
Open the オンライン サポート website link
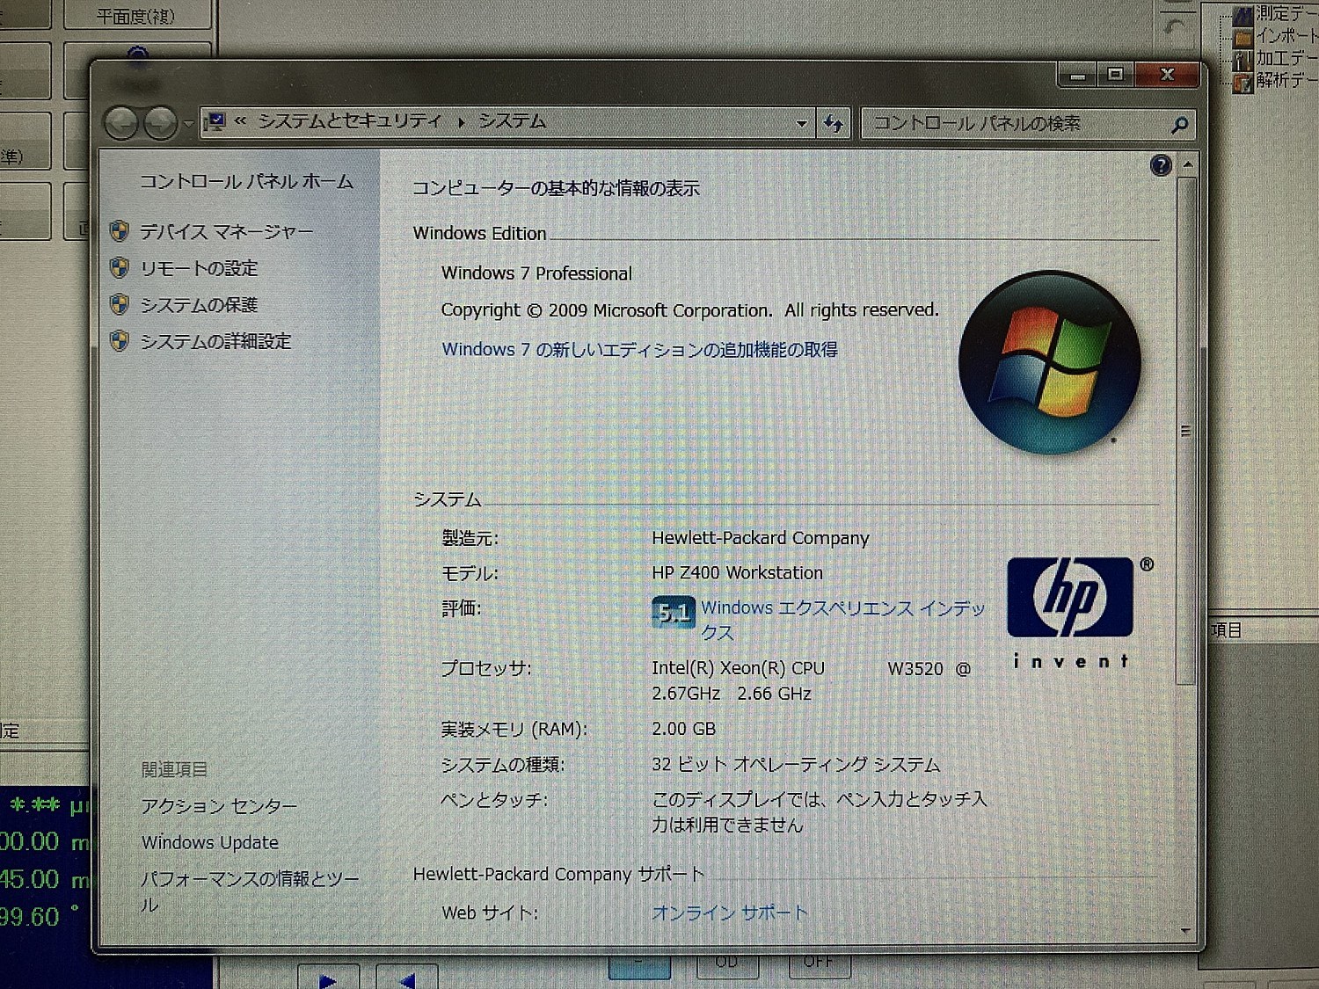(729, 913)
